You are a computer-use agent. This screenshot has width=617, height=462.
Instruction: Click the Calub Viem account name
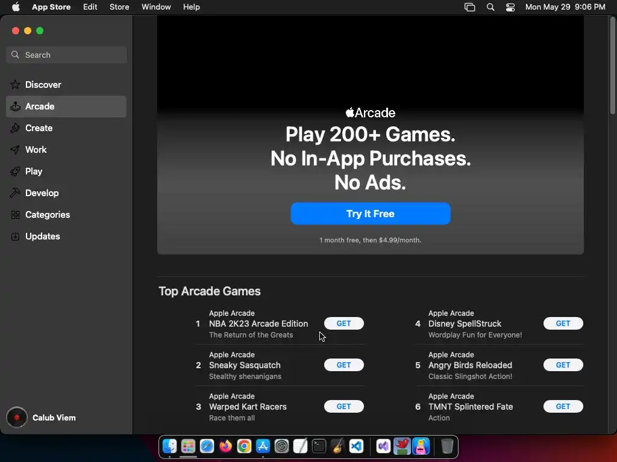(x=54, y=417)
